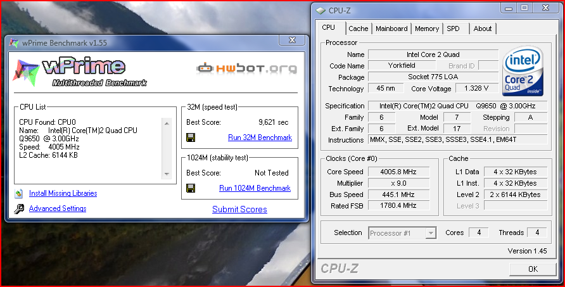Click Submit Scores link
565x287 pixels.
pos(239,209)
